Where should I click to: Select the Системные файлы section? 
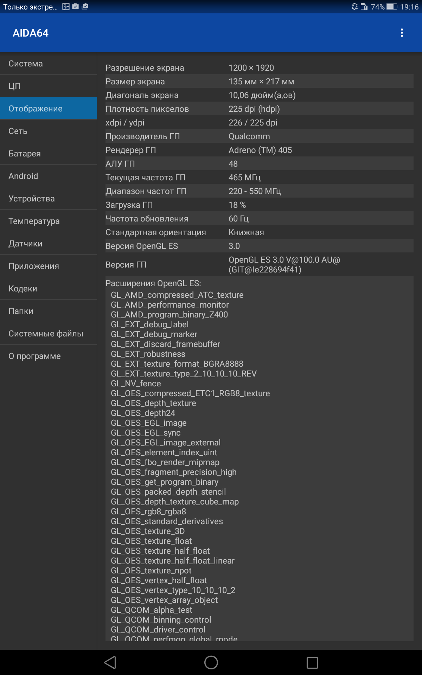tap(49, 334)
